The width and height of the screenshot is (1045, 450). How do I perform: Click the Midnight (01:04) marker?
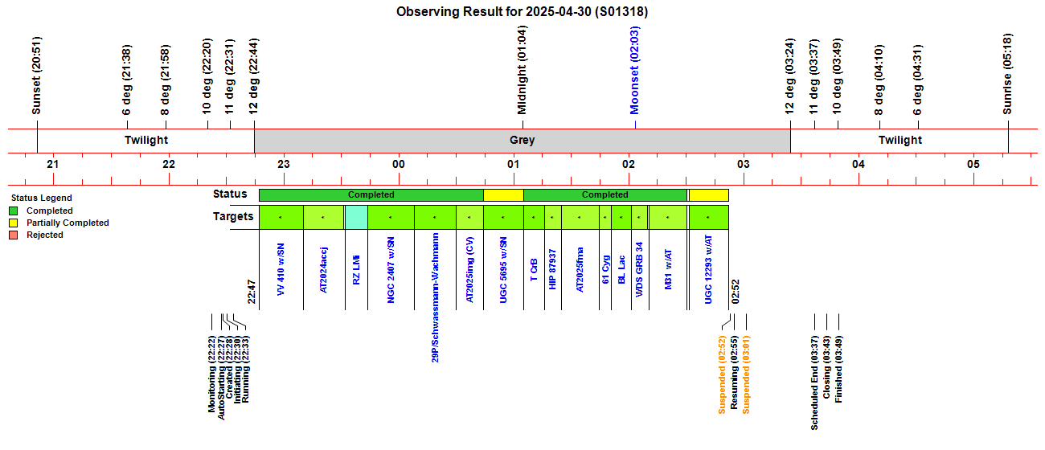click(522, 71)
